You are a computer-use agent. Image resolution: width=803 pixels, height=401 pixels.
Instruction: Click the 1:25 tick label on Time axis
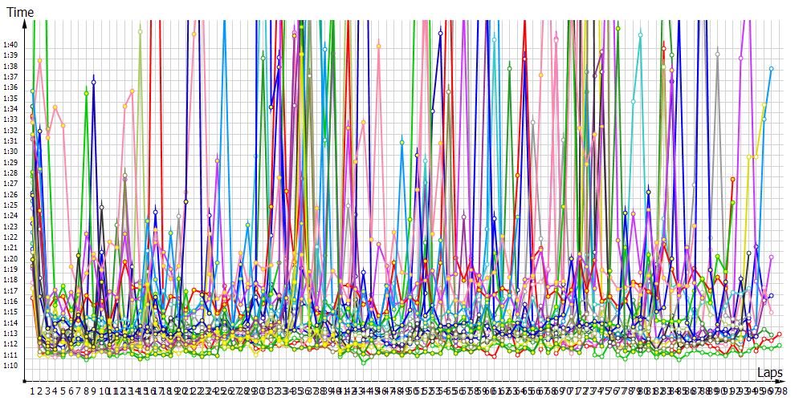click(10, 205)
